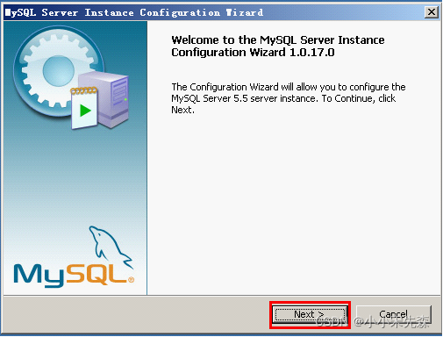Viewport: 443px width, 337px height.
Task: Close the MySQL wizard window
Action: (432, 12)
